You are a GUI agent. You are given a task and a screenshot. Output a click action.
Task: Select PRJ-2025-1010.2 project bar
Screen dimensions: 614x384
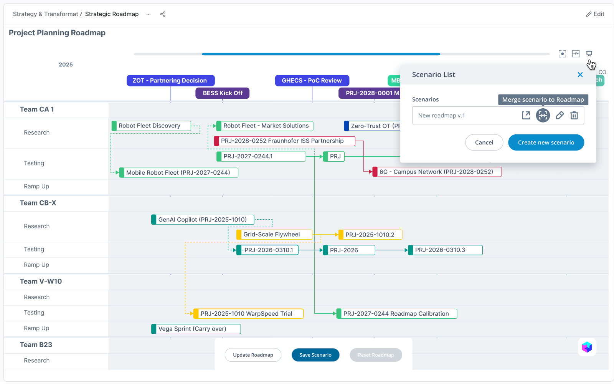point(370,235)
